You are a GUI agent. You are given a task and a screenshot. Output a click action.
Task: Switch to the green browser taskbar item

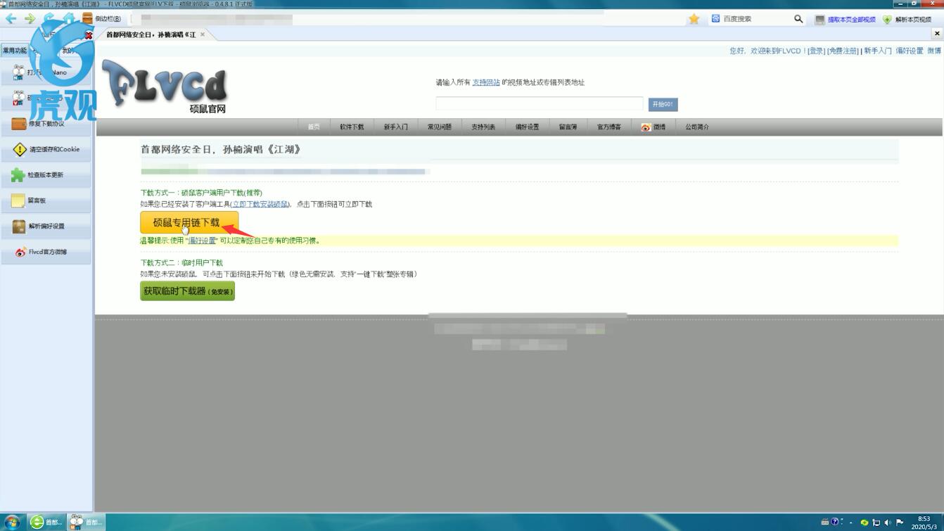tap(46, 522)
